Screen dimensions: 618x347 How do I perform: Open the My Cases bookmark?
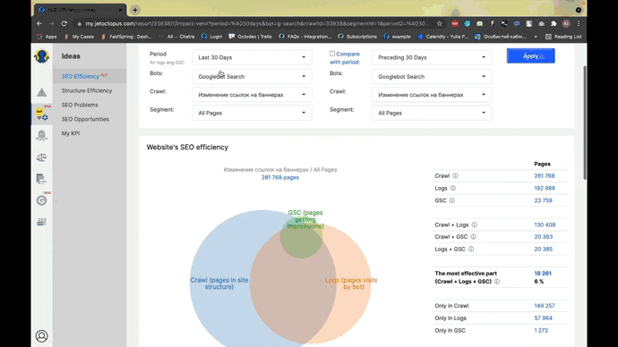click(x=79, y=37)
